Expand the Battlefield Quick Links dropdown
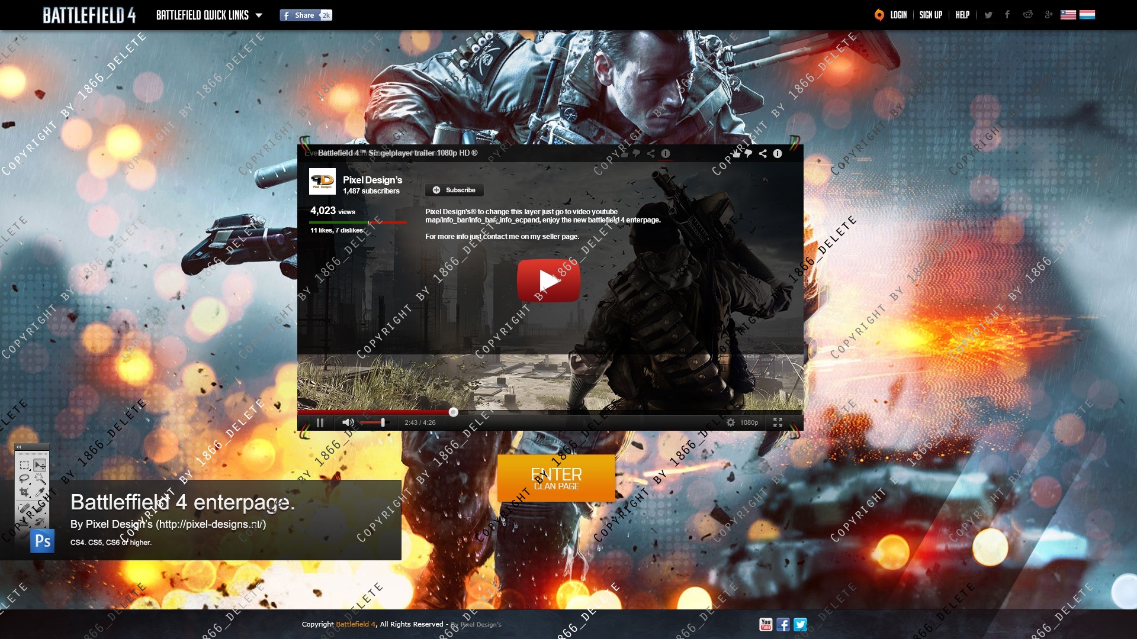 click(x=209, y=15)
